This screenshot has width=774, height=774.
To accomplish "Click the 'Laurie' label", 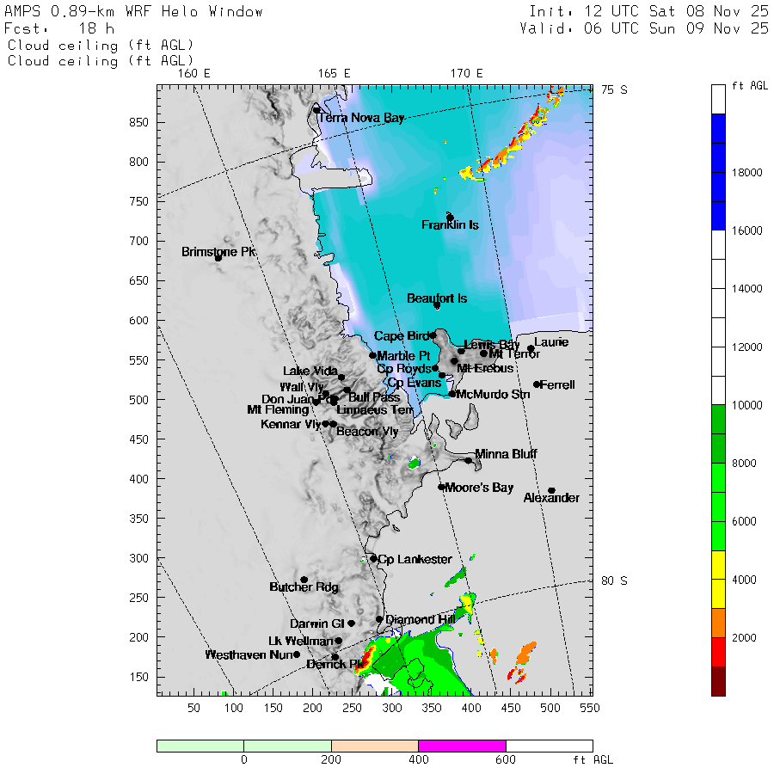I will click(551, 342).
